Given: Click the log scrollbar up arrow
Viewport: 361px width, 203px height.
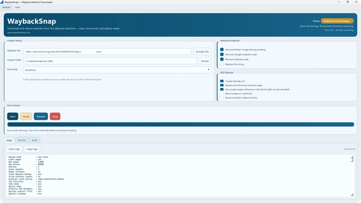Looking at the screenshot, I should coord(352,157).
